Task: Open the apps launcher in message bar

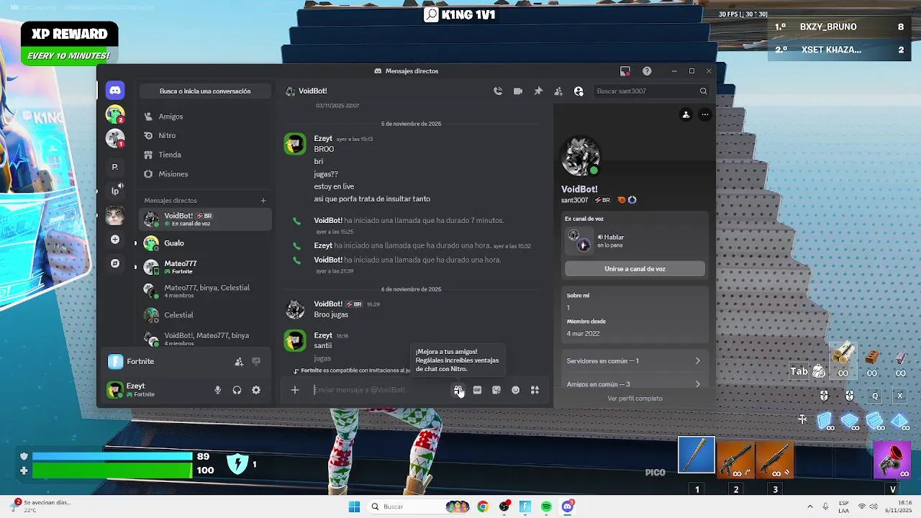Action: coord(535,390)
